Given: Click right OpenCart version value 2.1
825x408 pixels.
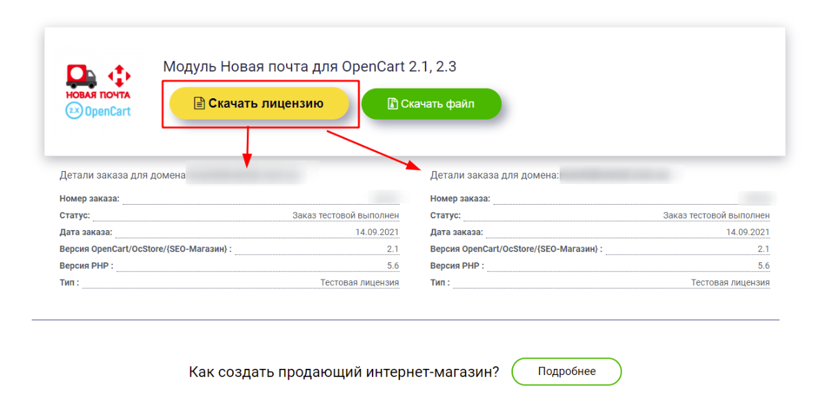Looking at the screenshot, I should [x=764, y=249].
